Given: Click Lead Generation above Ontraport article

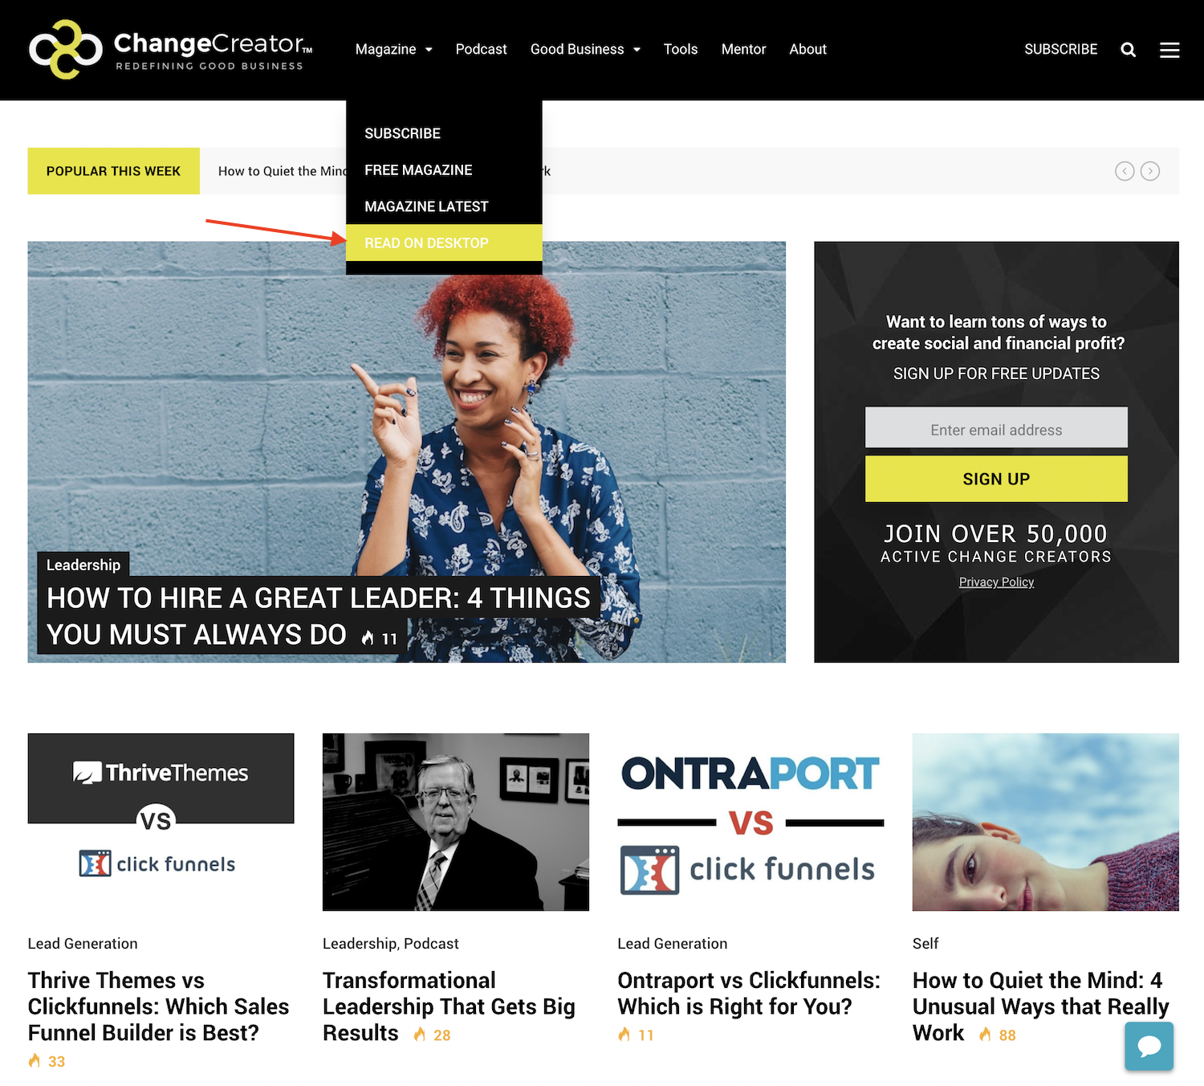Looking at the screenshot, I should 673,944.
